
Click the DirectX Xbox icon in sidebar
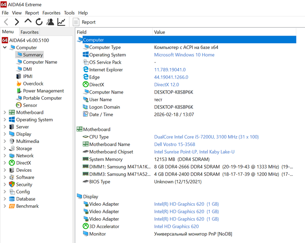(12, 163)
